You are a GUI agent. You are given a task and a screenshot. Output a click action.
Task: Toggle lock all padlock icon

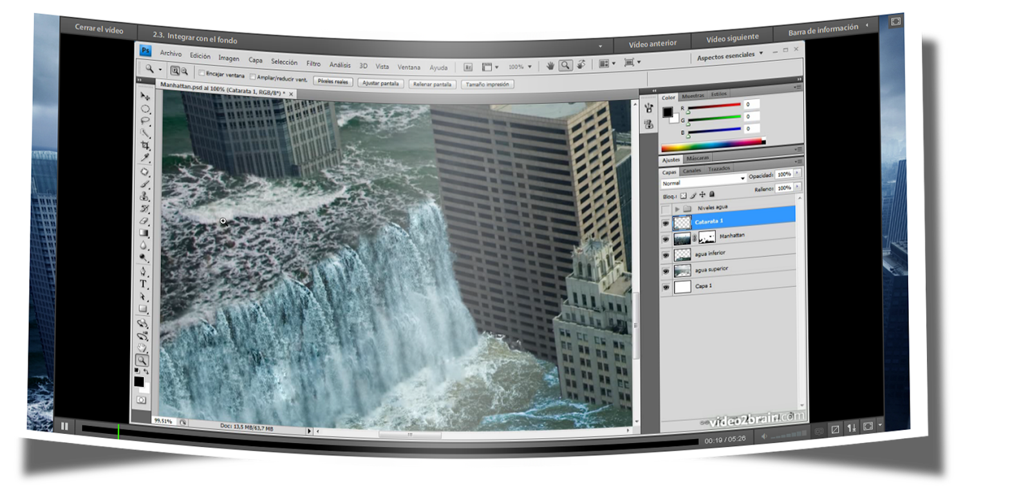coord(712,194)
